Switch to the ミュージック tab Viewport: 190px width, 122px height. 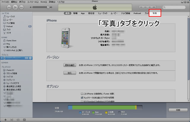(102, 13)
